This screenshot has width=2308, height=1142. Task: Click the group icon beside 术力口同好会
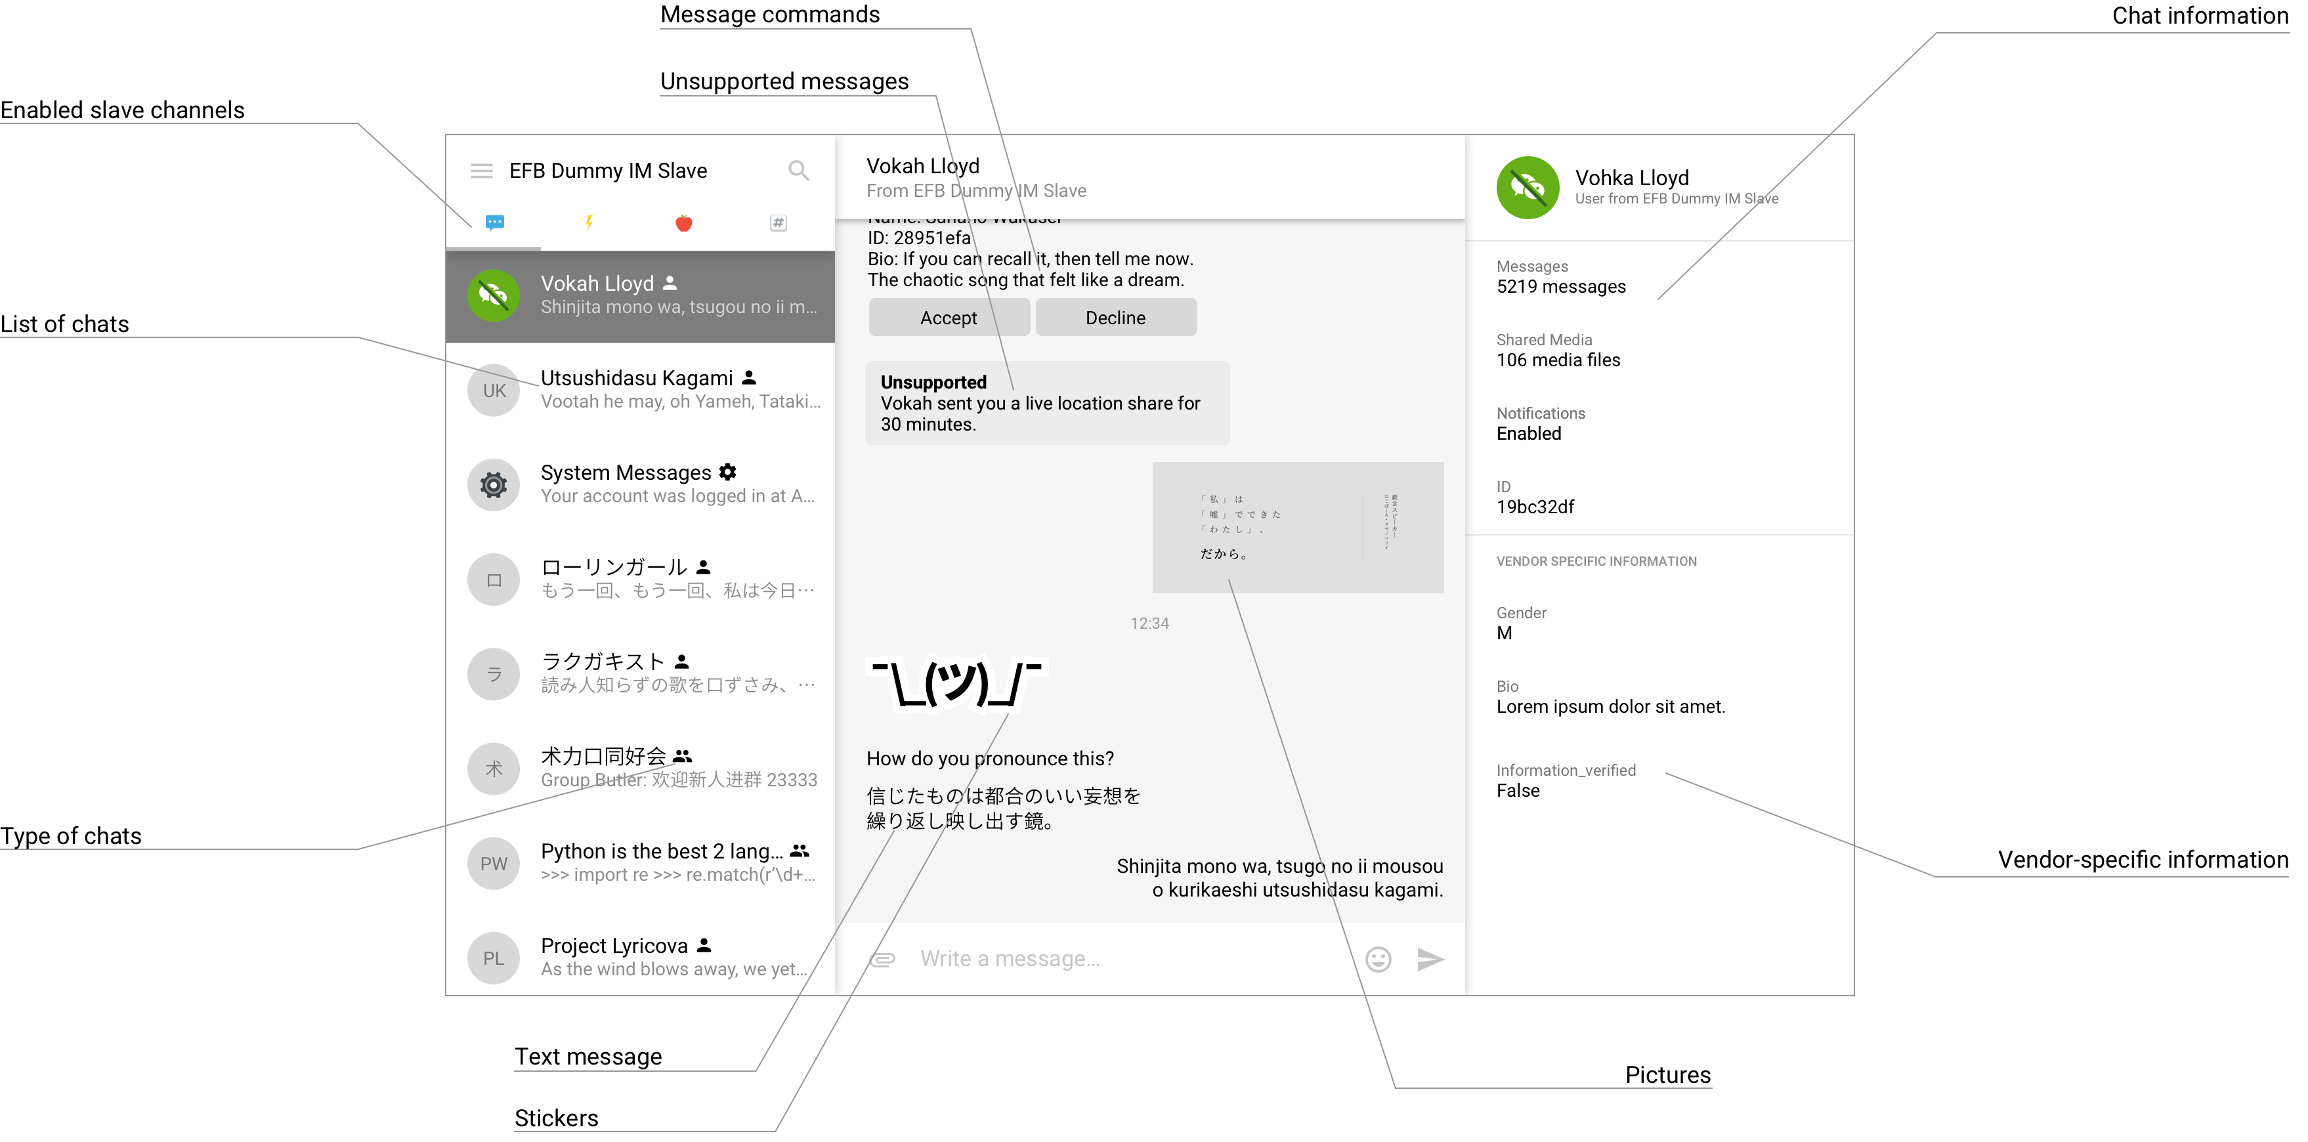(683, 756)
